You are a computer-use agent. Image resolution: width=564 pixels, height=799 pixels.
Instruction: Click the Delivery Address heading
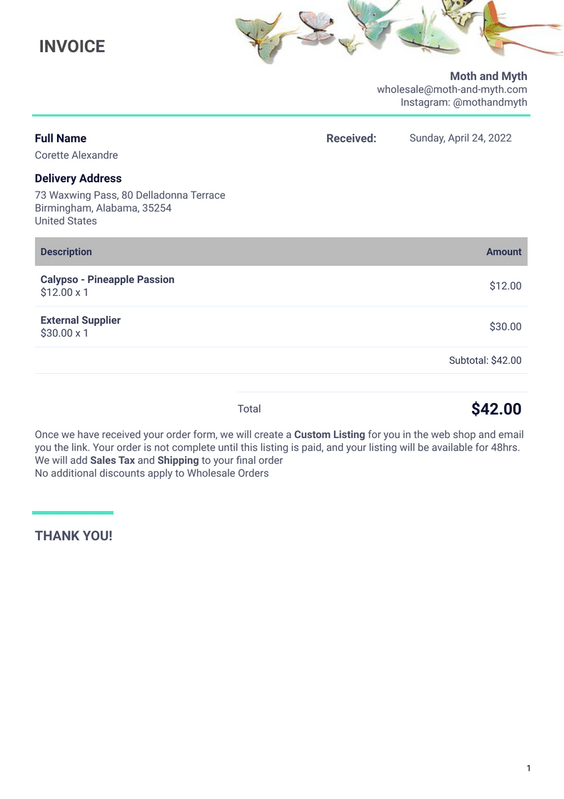point(79,179)
